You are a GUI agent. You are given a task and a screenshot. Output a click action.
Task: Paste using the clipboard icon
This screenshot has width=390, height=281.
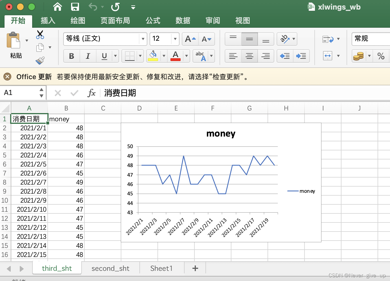[13, 40]
